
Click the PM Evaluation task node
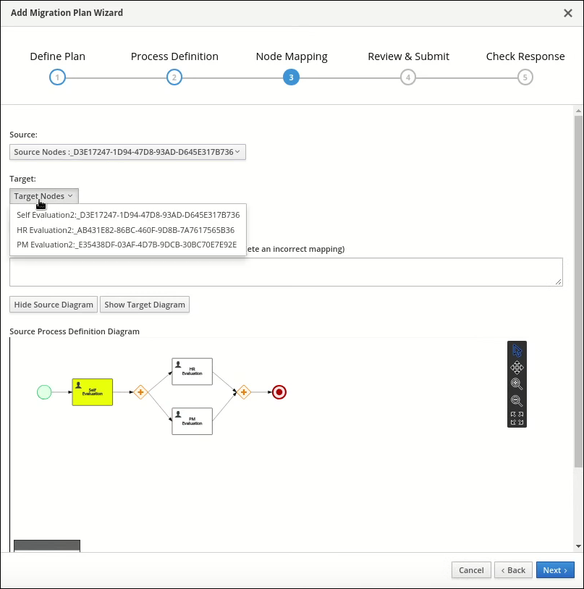pos(192,420)
